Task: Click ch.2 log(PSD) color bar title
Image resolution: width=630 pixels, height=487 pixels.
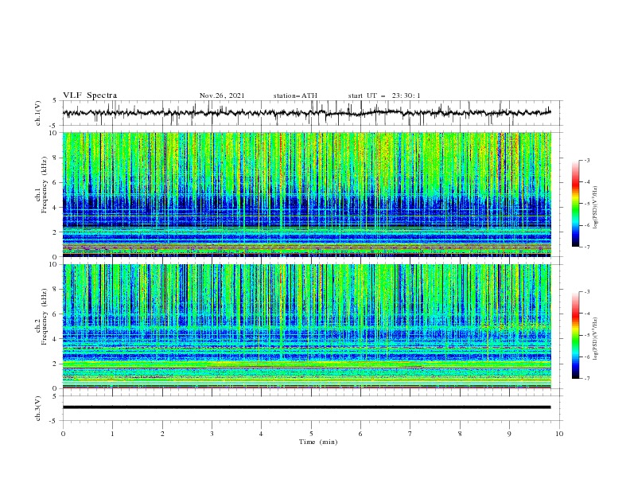Action: coord(595,339)
